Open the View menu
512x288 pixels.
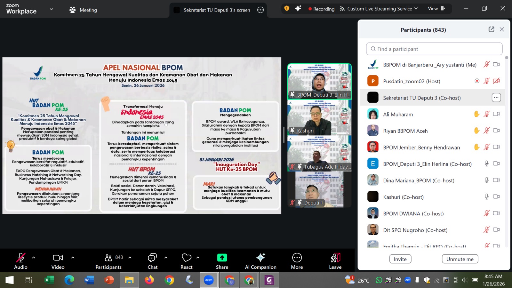point(436,9)
